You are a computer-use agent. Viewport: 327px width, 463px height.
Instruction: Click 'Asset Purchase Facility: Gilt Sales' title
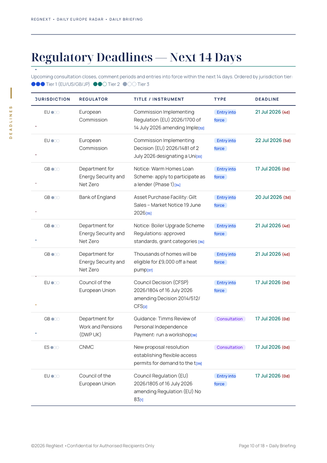[167, 205]
